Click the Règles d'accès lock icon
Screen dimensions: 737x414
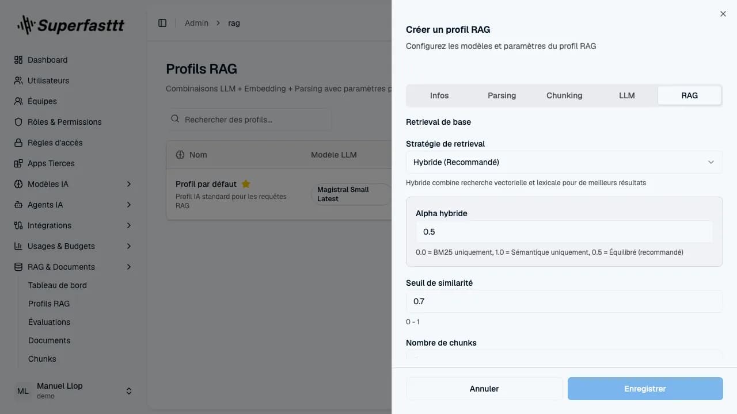pyautogui.click(x=18, y=143)
